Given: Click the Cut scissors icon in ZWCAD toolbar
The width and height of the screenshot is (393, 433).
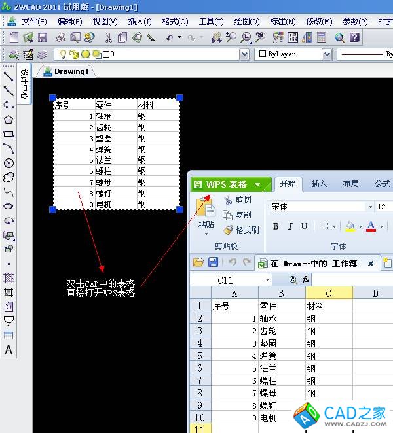Looking at the screenshot, I should pos(109,37).
